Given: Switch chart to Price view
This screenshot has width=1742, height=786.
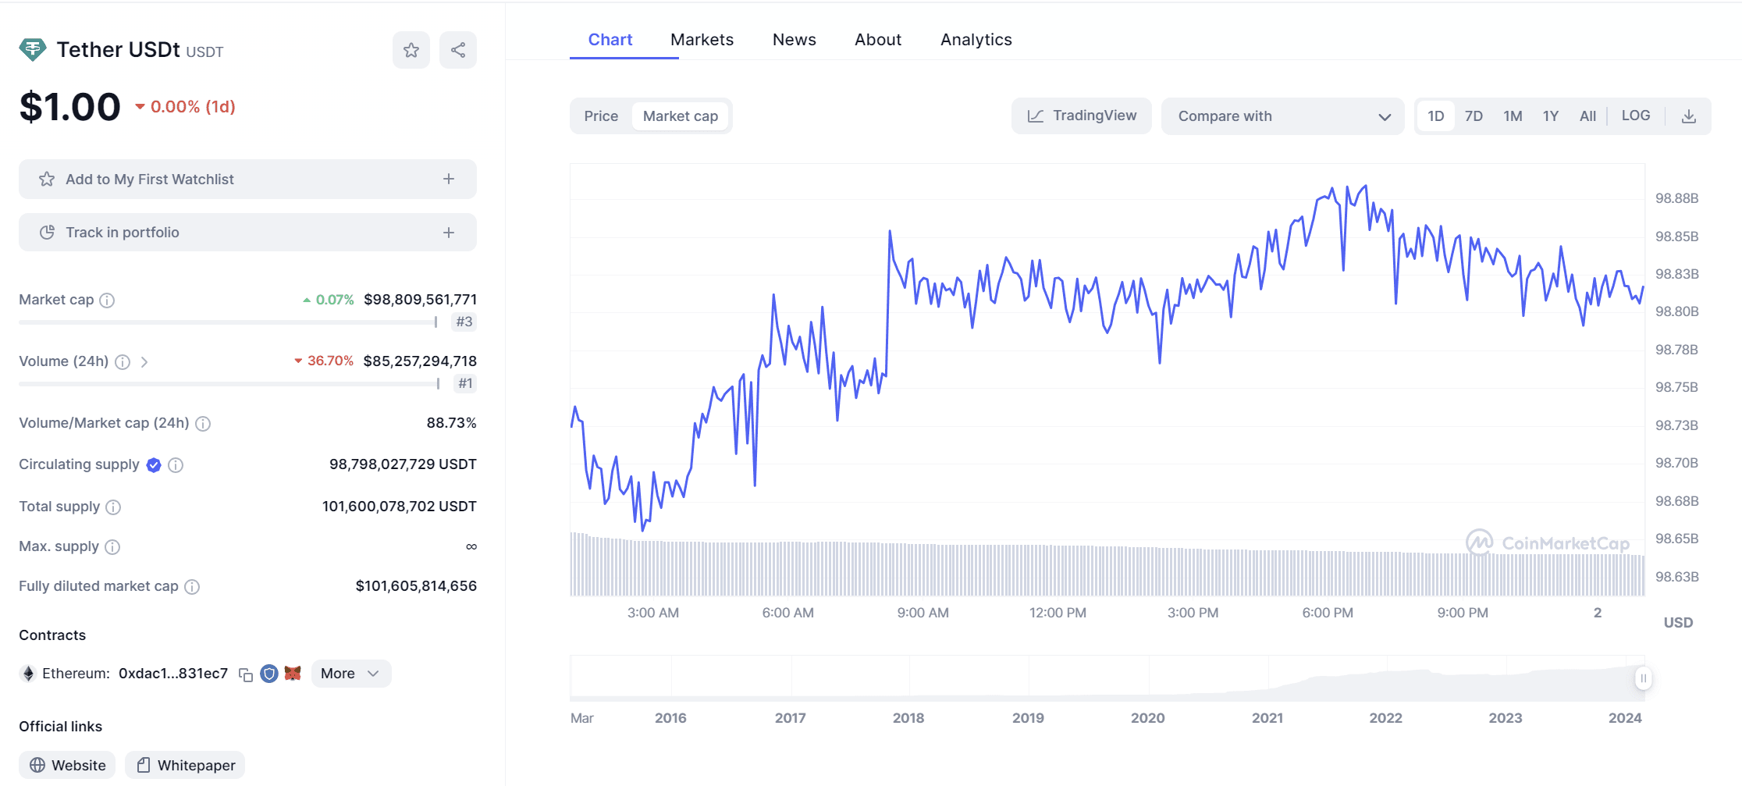Looking at the screenshot, I should point(601,116).
